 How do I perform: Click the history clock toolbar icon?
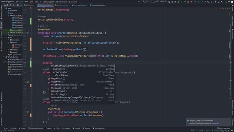[208, 2]
